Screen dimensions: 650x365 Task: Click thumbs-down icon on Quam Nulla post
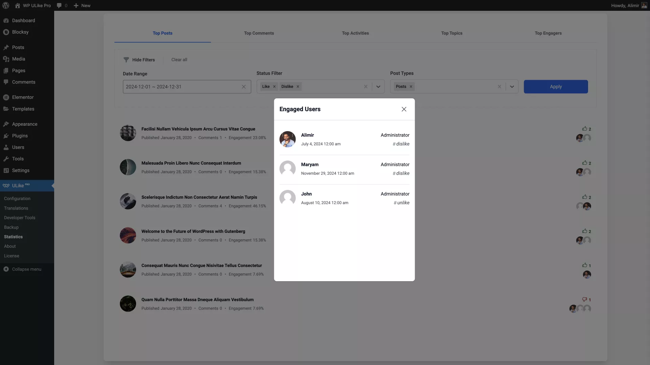(584, 299)
